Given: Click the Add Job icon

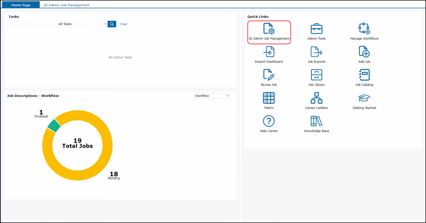Looking at the screenshot, I should point(364,52).
